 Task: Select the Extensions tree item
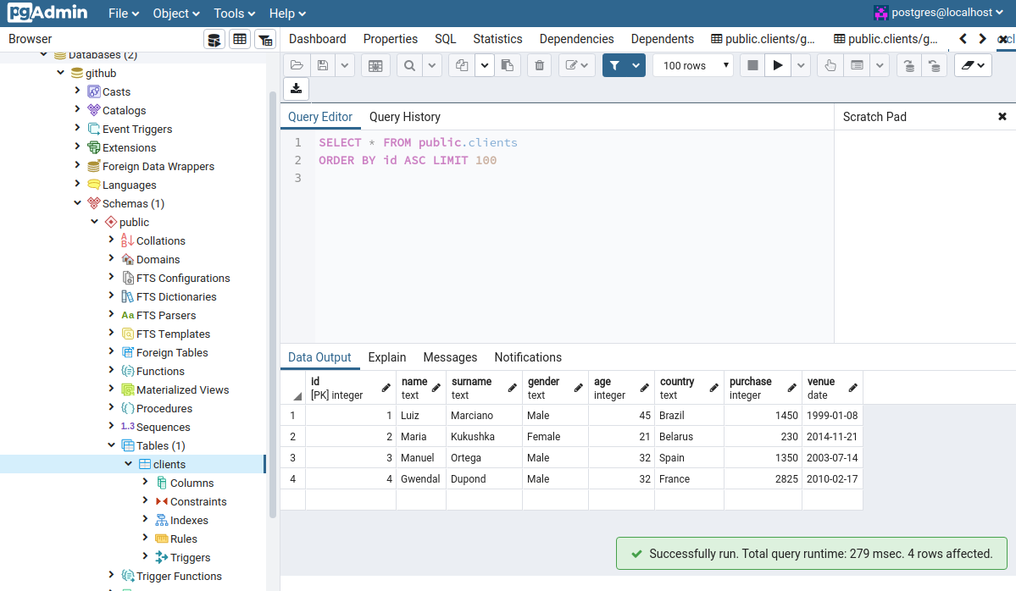pos(129,147)
